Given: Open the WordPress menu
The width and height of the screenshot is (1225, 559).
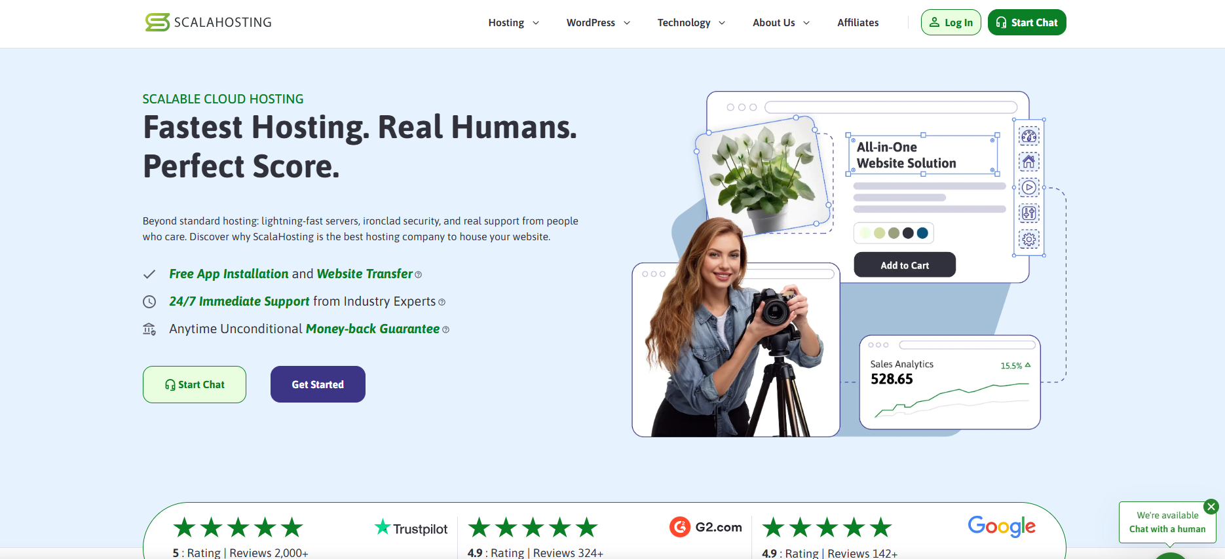Looking at the screenshot, I should [590, 22].
